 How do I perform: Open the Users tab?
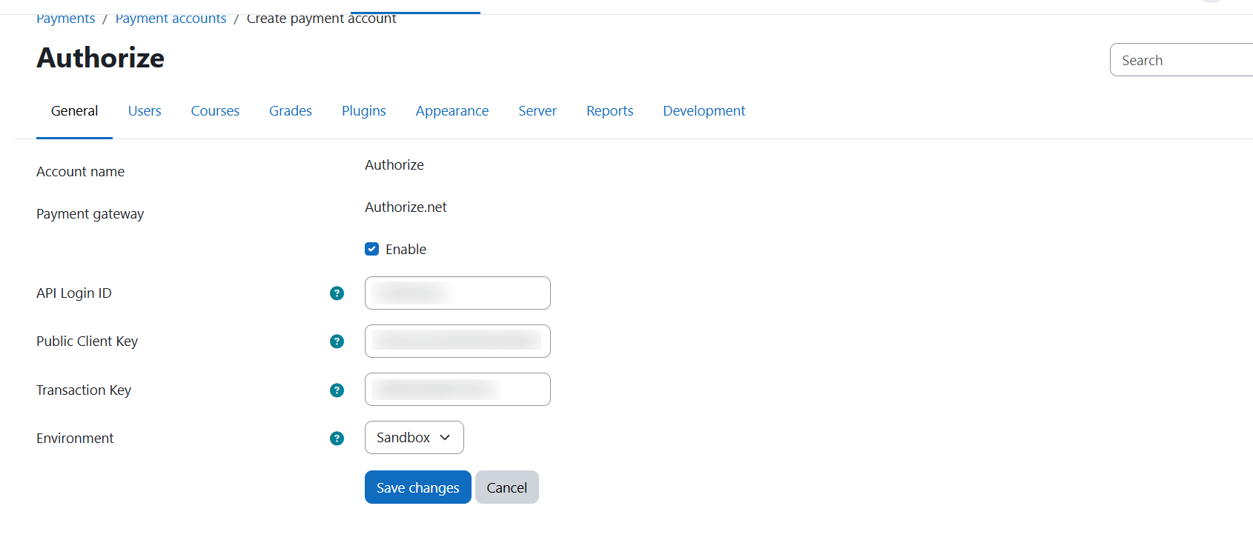(145, 111)
